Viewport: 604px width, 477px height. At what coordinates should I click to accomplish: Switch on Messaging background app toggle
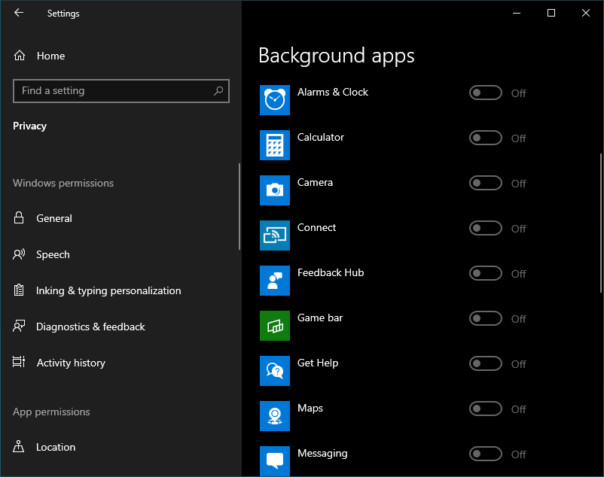pos(486,454)
